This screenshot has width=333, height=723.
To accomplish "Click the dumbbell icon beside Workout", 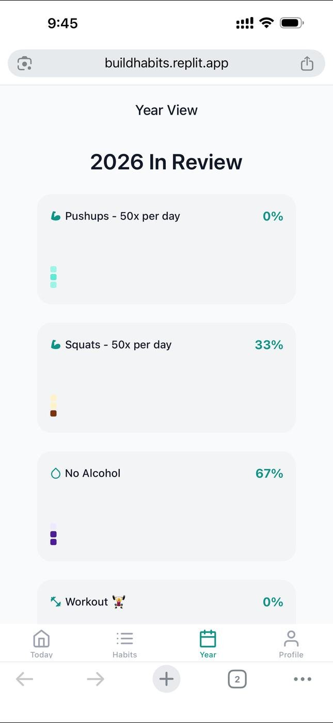I will pyautogui.click(x=56, y=602).
